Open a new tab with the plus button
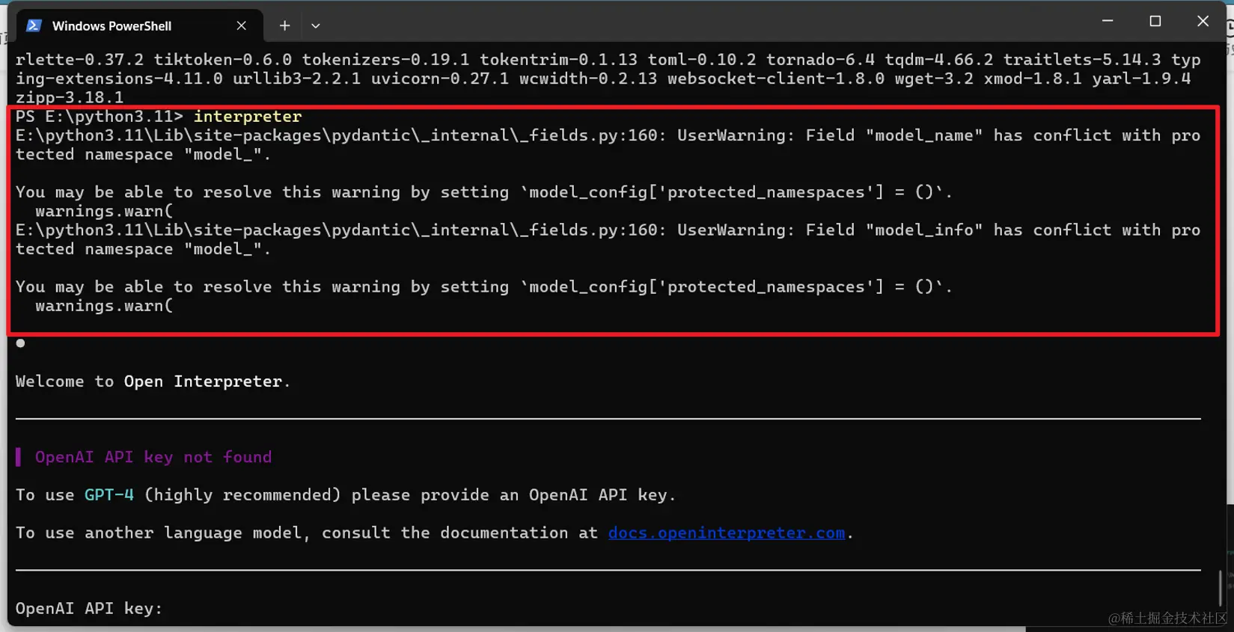1234x632 pixels. (x=284, y=25)
